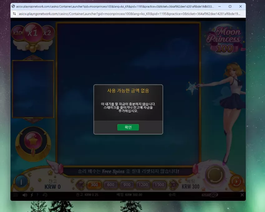Select the 600 bet amount
265x212 pixels.
[x=111, y=185]
